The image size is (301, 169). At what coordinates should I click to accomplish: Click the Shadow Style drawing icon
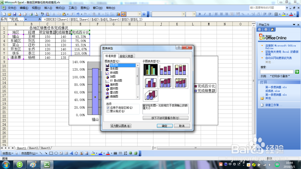[x=131, y=153]
